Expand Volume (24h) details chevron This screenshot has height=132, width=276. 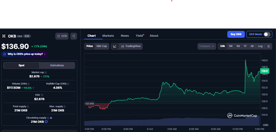coord(33,88)
